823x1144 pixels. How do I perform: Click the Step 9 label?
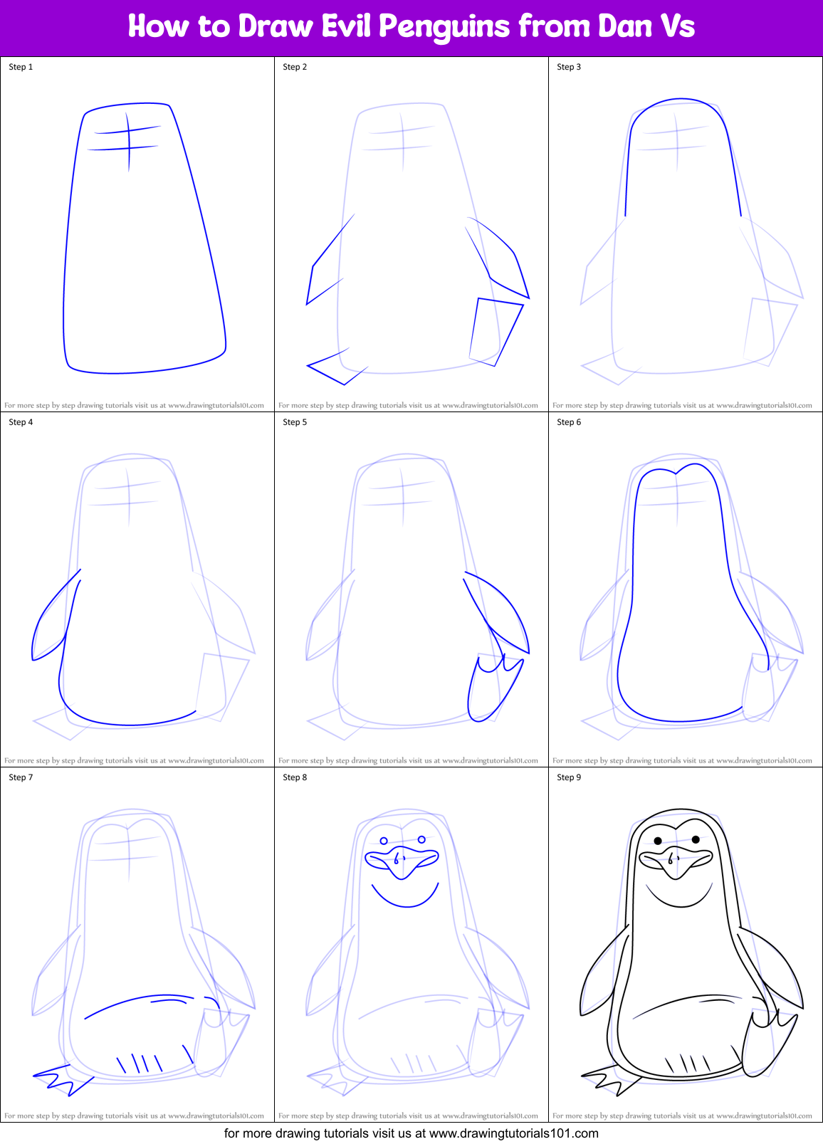569,777
